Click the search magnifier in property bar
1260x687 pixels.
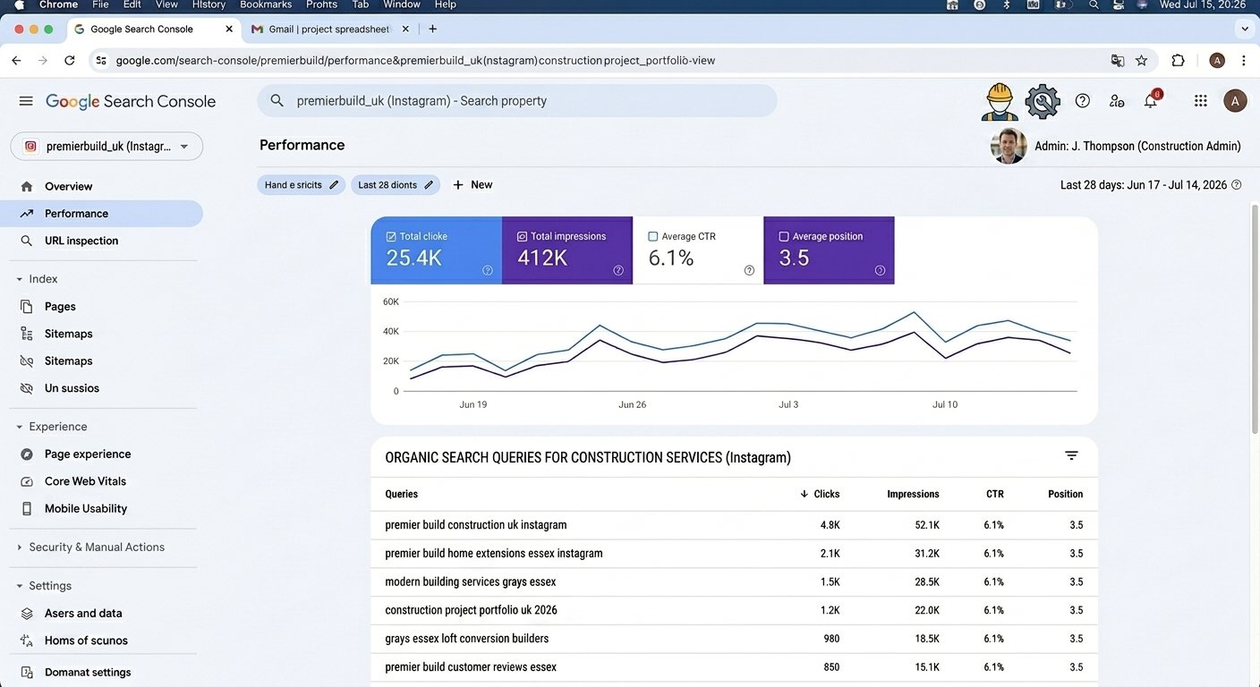277,101
